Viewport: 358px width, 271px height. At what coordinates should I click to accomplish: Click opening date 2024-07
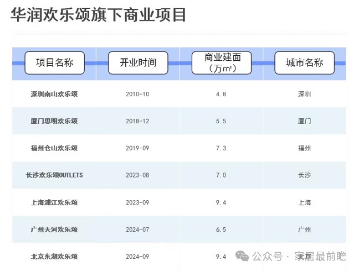[x=137, y=230]
